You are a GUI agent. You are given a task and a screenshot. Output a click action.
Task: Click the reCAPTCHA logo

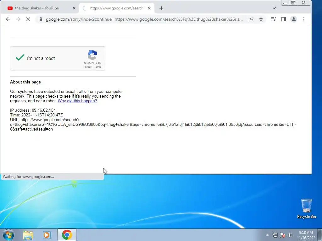click(x=92, y=55)
